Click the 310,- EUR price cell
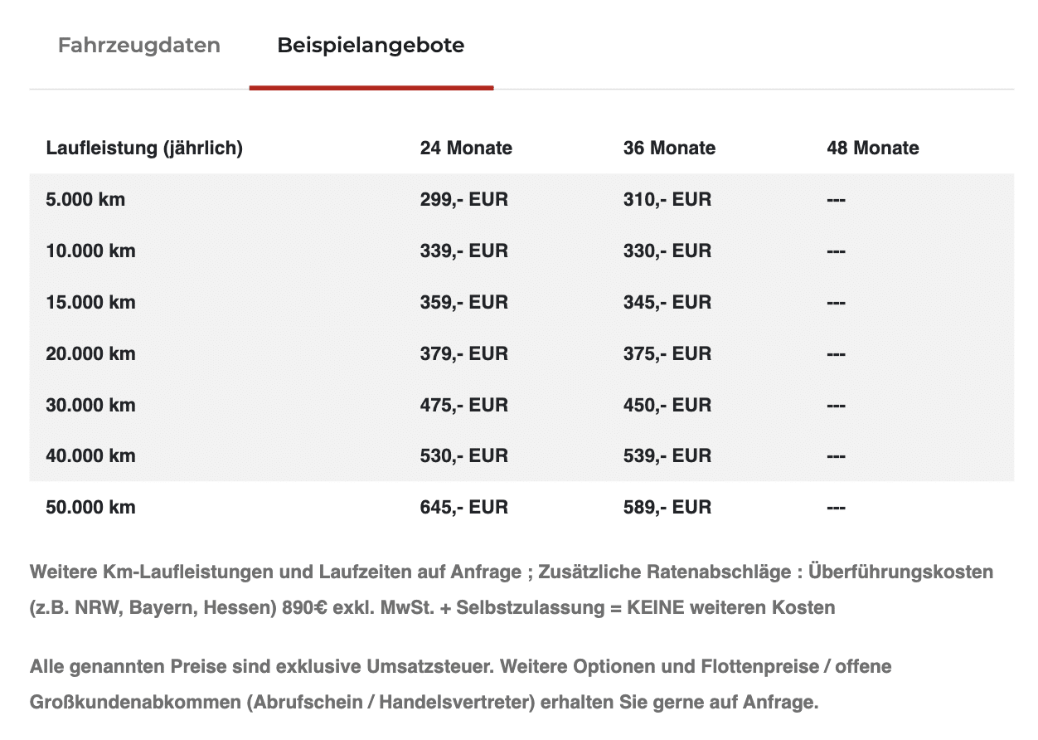This screenshot has height=740, width=1038. tap(667, 200)
